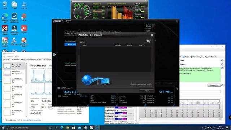The image size is (231, 130).
Task: Open Microsoft Edge desktop shortcut
Action: click(5, 18)
